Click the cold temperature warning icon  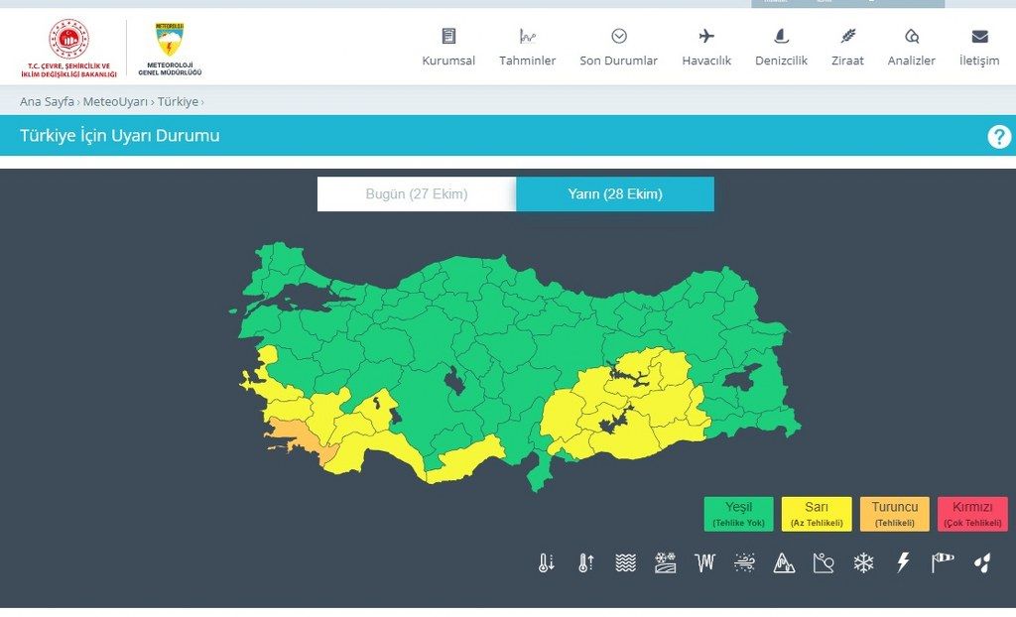(547, 562)
